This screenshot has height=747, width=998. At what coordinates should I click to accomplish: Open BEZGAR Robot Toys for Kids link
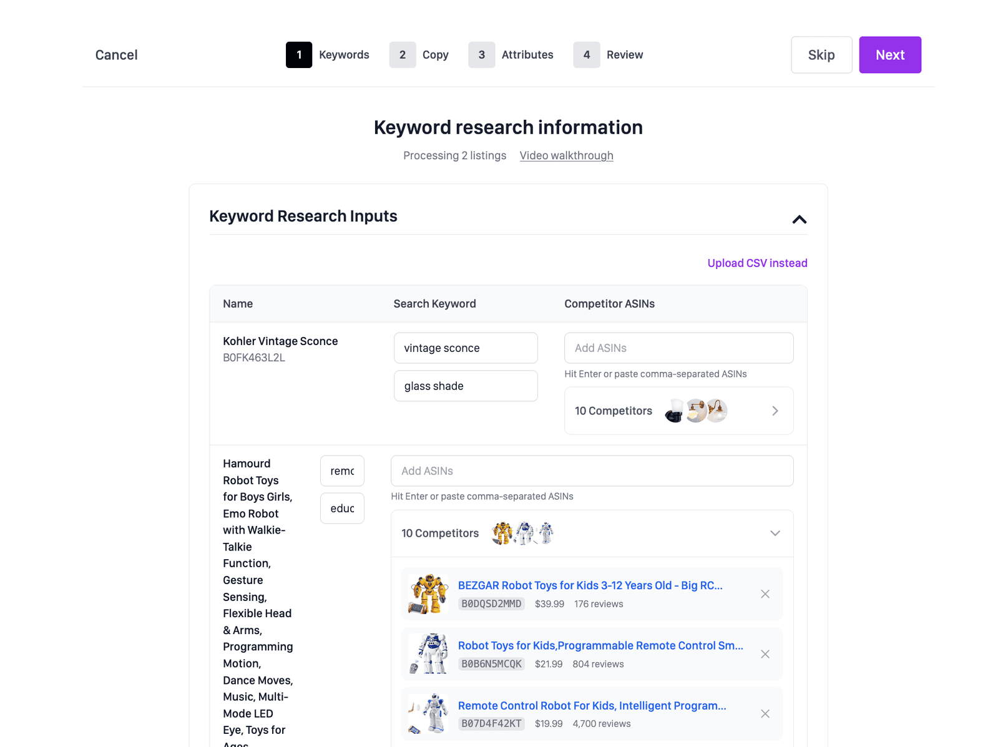pos(590,585)
